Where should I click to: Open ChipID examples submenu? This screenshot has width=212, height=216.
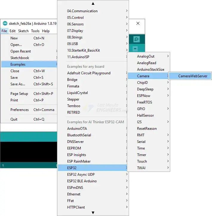tap(149, 83)
